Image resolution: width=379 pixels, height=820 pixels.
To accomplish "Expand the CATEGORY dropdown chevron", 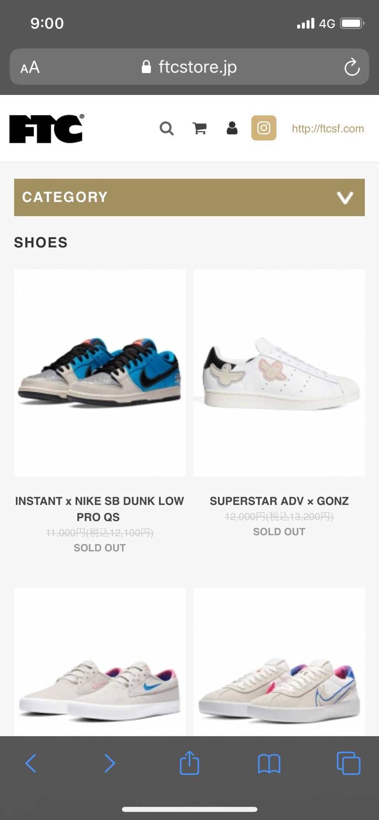I will tap(345, 198).
